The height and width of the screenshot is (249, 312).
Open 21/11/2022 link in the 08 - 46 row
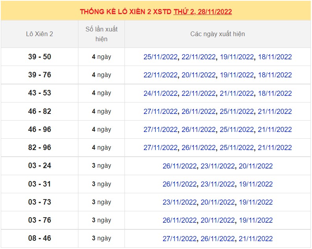[x=256, y=239]
